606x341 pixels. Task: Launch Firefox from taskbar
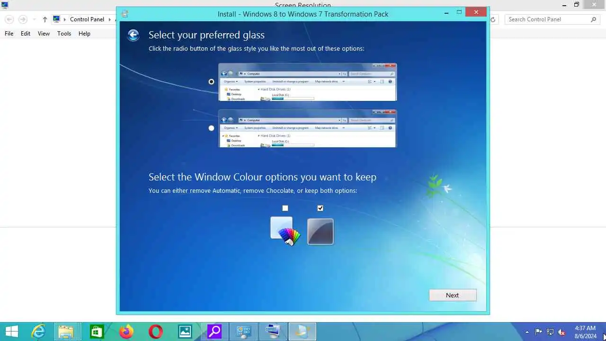coord(126,332)
